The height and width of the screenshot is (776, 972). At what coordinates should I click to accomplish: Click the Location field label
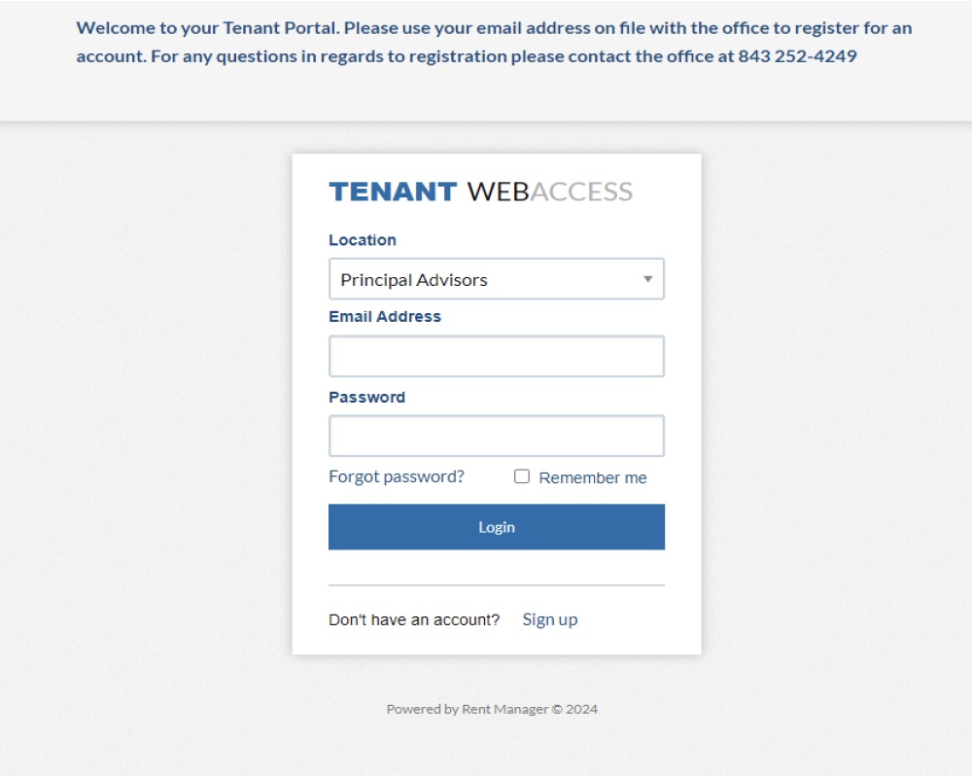[363, 240]
